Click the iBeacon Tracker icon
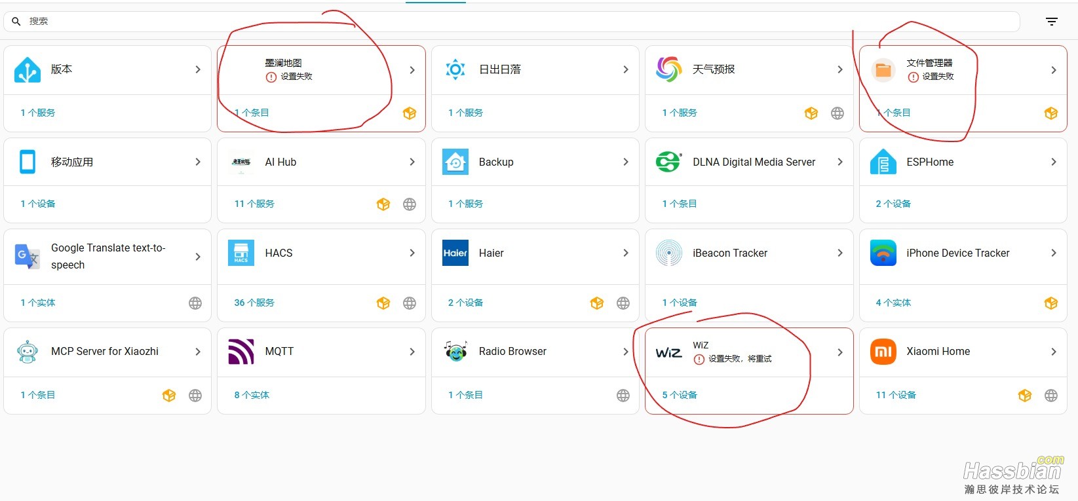The width and height of the screenshot is (1078, 501). point(669,253)
